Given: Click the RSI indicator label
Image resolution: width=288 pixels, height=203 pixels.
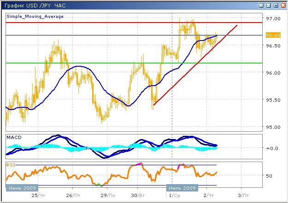Looking at the screenshot, I should coord(10,164).
